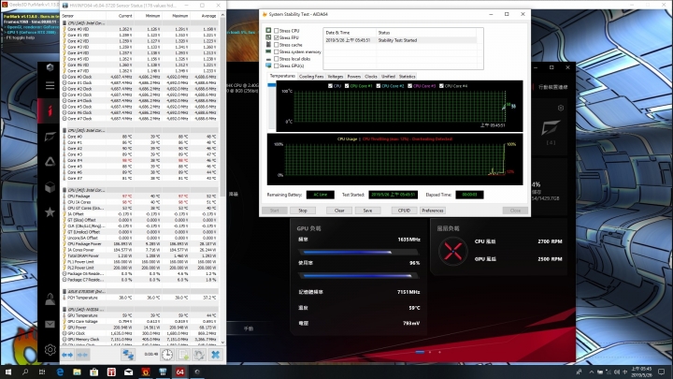
Task: Click HWiNFO greyed collapse arrows button
Action: pos(82,355)
